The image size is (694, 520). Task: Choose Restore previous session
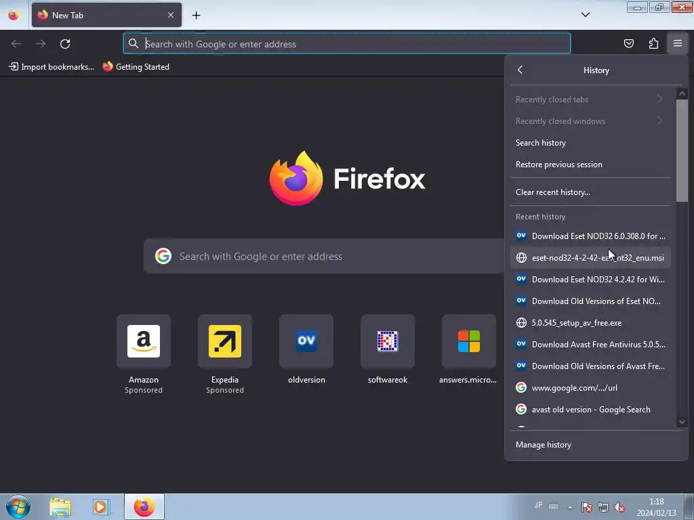tap(590, 165)
